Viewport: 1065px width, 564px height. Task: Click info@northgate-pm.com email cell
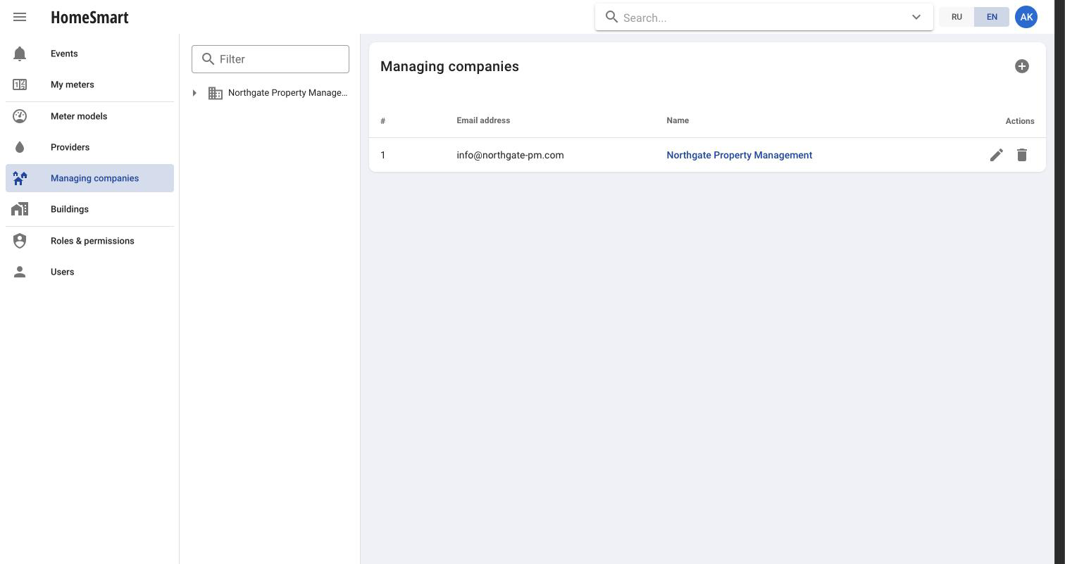510,155
